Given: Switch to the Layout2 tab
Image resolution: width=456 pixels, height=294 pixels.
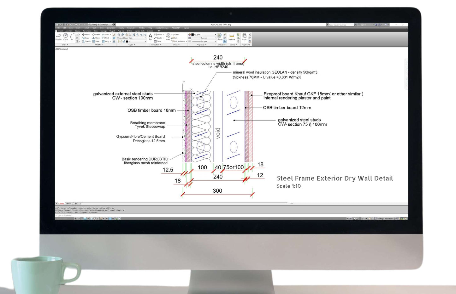Looking at the screenshot, I should [x=77, y=204].
